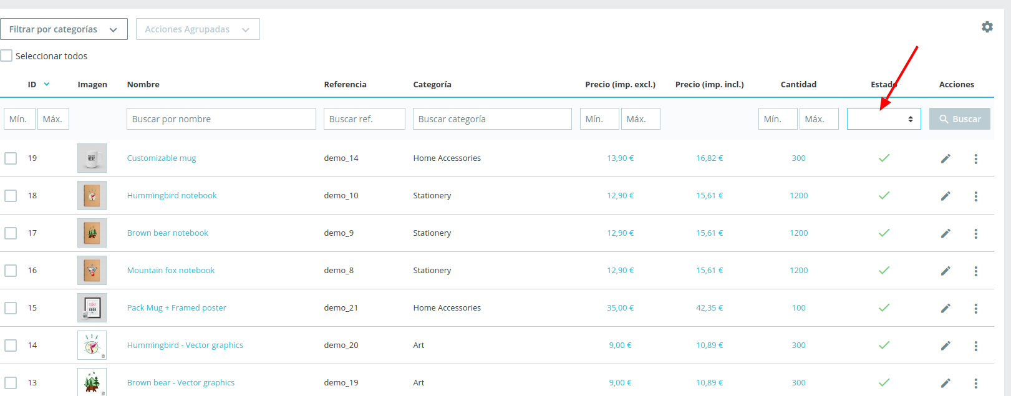Focus the price Máx. filter field
This screenshot has height=396, width=1011.
[641, 119]
